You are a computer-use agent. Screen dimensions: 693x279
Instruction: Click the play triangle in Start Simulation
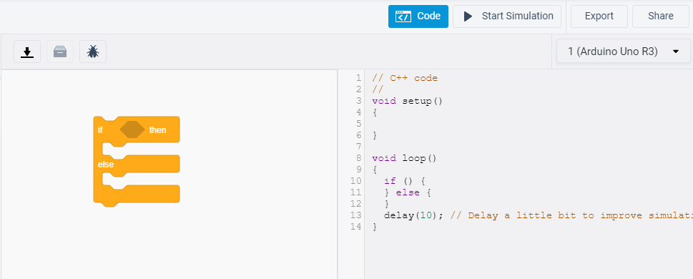(468, 16)
